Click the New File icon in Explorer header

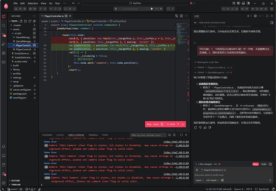[21, 21]
